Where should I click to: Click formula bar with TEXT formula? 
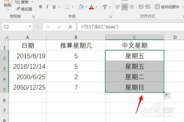coord(131,27)
